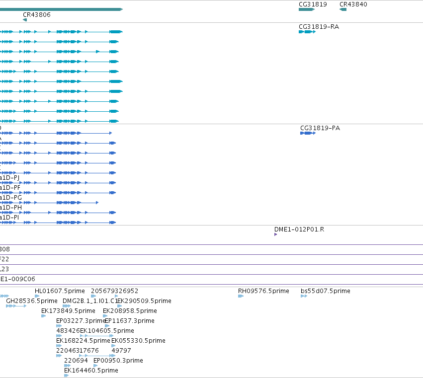Select the a1D-PJ protein label
The image size is (423, 378).
click(10, 178)
